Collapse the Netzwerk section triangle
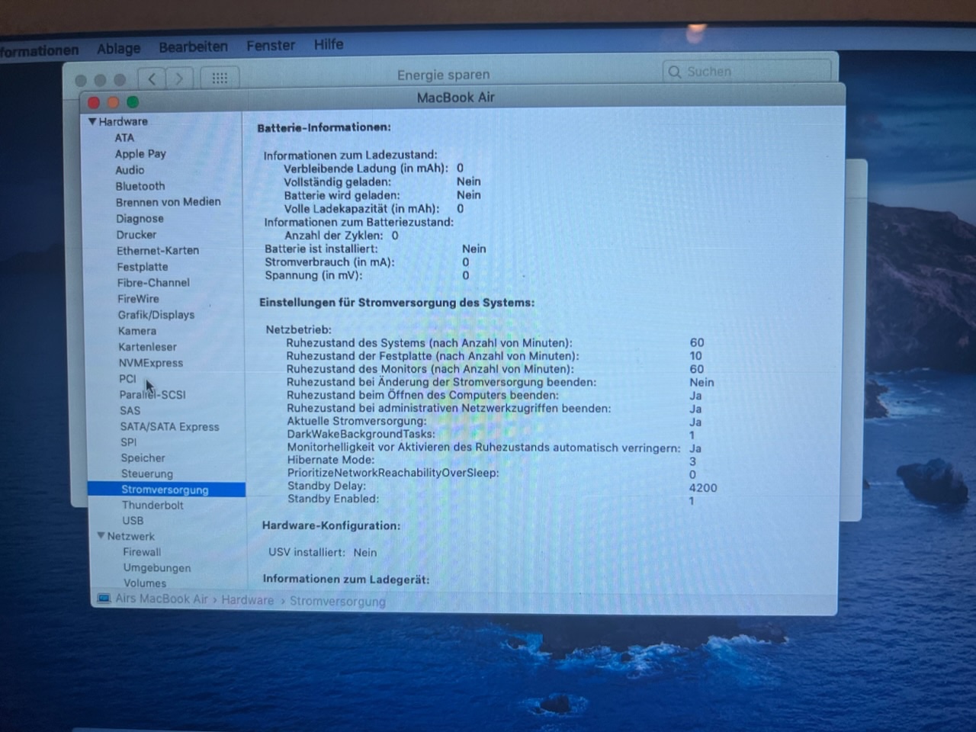The width and height of the screenshot is (976, 732). point(101,536)
